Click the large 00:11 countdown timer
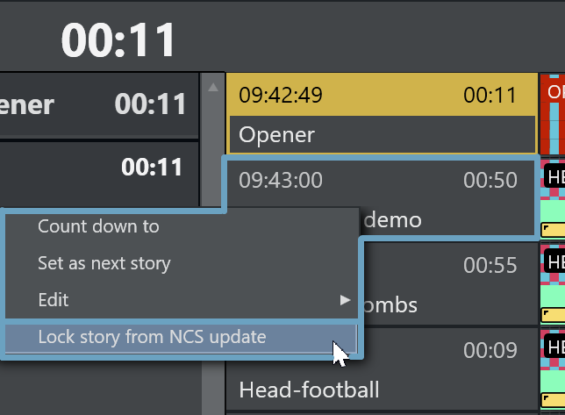Image resolution: width=565 pixels, height=415 pixels. point(118,41)
